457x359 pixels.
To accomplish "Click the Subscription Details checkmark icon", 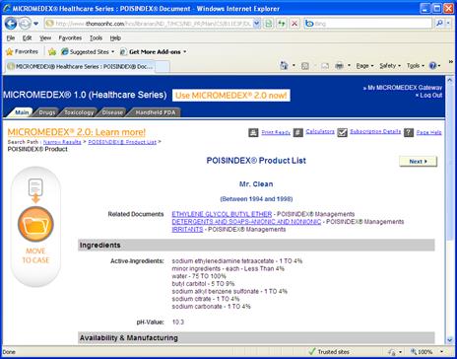I will 342,132.
